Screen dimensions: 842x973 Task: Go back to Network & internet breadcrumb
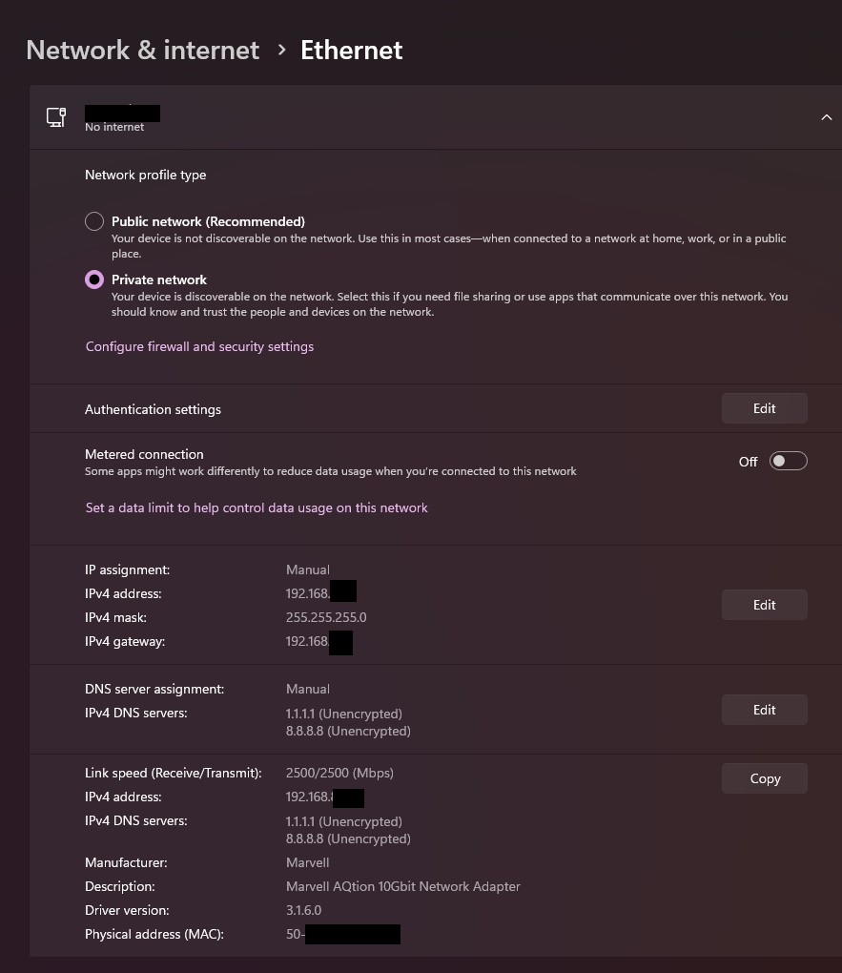[143, 50]
